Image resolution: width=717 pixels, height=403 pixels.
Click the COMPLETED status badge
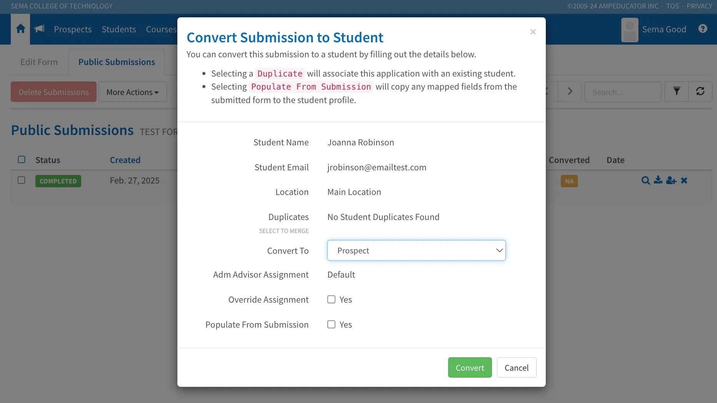tap(58, 181)
